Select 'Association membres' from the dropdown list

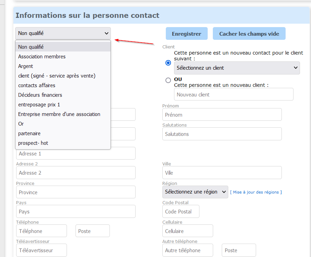(42, 57)
